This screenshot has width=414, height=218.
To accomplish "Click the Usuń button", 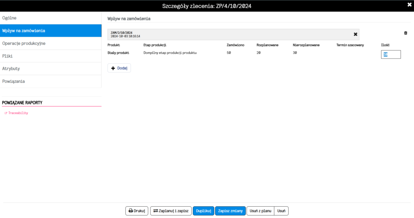I will (281, 211).
